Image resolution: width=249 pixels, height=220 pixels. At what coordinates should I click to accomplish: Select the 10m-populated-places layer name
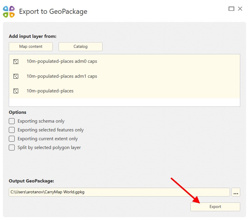click(x=50, y=91)
